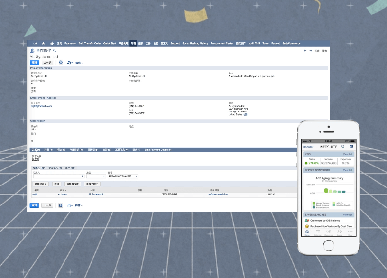387x278 pixels.
Task: Go to the next record with the right arrow
Action: [311, 51]
